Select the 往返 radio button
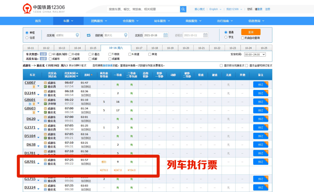This screenshot has height=192, width=314. [x=26, y=38]
